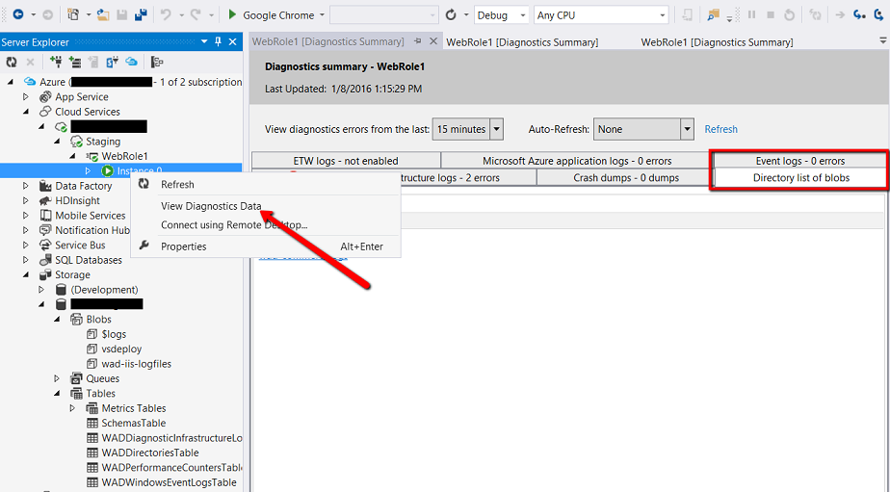Expand the SQL Databases tree node

coord(26,260)
